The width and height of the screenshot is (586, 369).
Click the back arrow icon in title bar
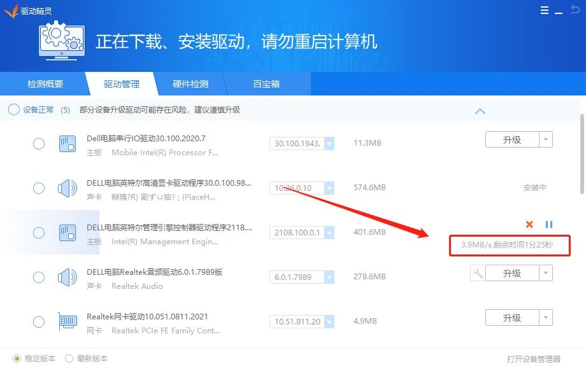(x=576, y=9)
